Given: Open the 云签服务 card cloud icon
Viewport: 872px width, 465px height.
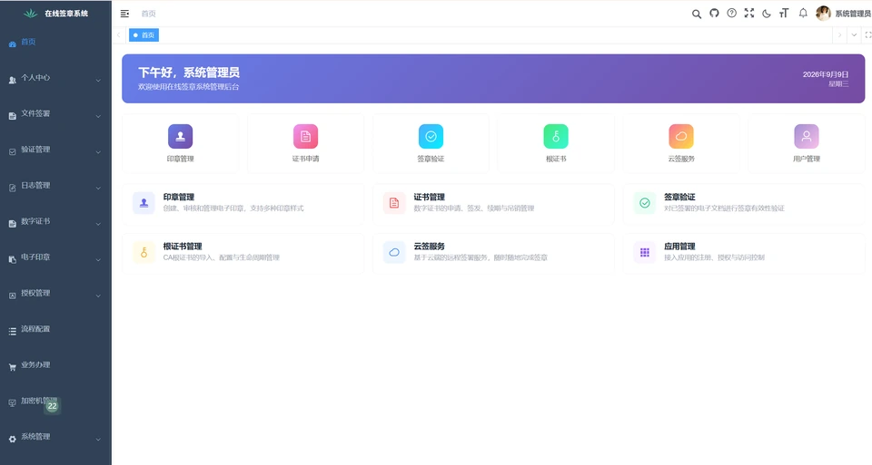Looking at the screenshot, I should coord(393,253).
